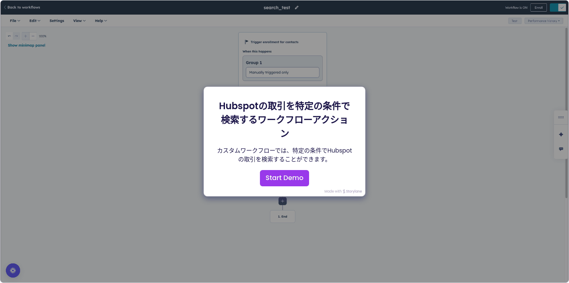Image resolution: width=569 pixels, height=283 pixels.
Task: Open the Settings menu item
Action: [x=57, y=21]
